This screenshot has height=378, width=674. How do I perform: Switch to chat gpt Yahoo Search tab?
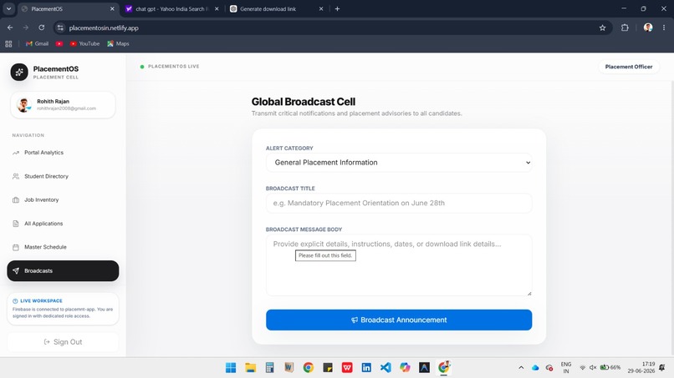point(172,8)
